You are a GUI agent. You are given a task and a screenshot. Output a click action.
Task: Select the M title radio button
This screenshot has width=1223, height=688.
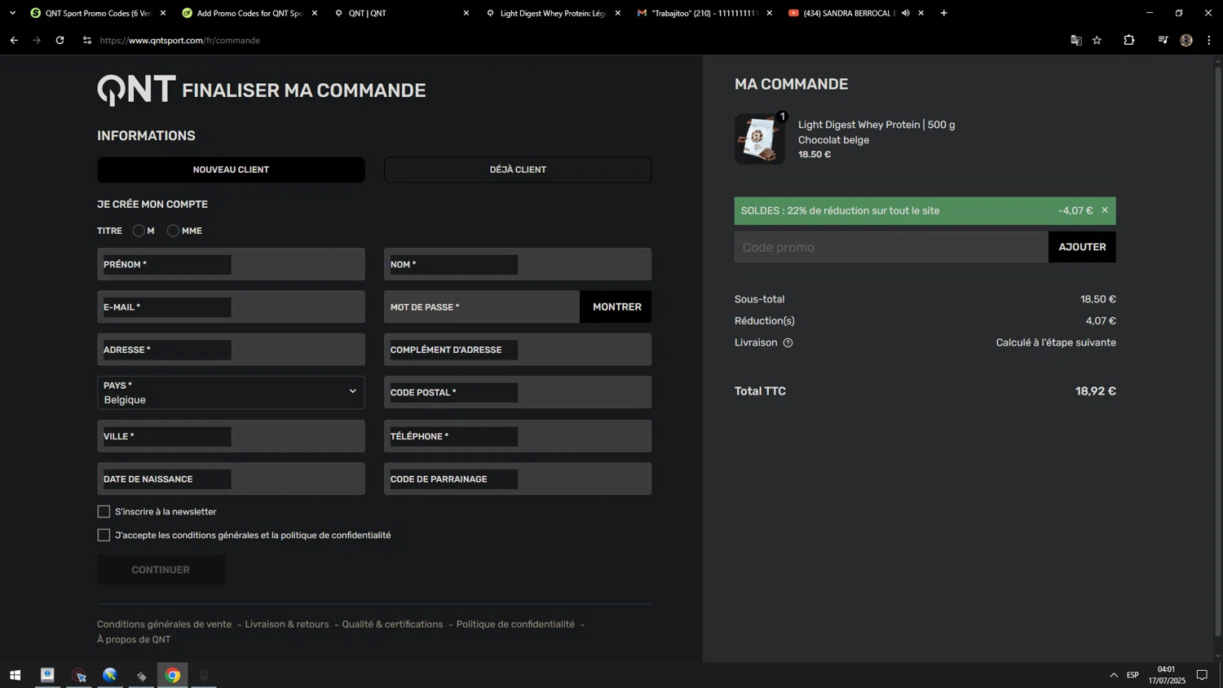point(139,231)
